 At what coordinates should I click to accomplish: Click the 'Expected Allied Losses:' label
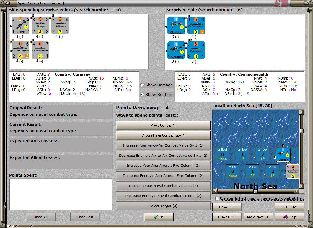pos(35,158)
